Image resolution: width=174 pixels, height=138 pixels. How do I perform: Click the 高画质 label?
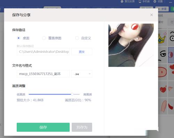click(x=88, y=95)
